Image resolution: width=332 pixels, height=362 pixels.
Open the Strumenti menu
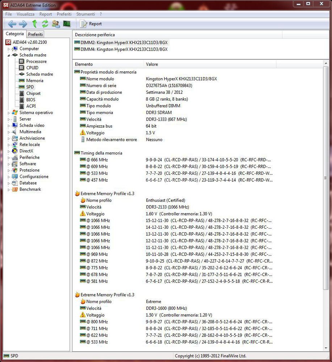click(x=85, y=14)
